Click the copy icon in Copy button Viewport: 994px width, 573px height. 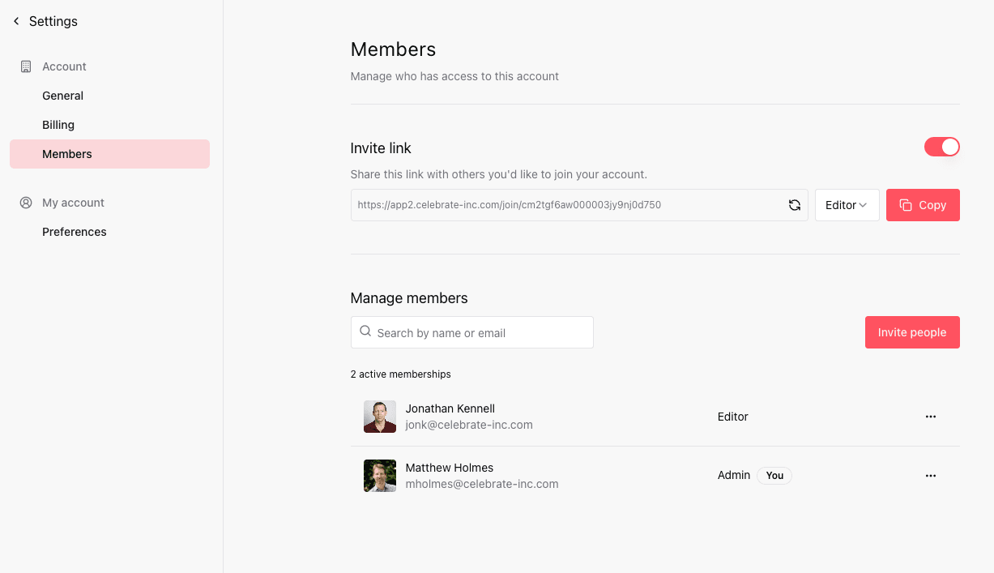tap(905, 205)
